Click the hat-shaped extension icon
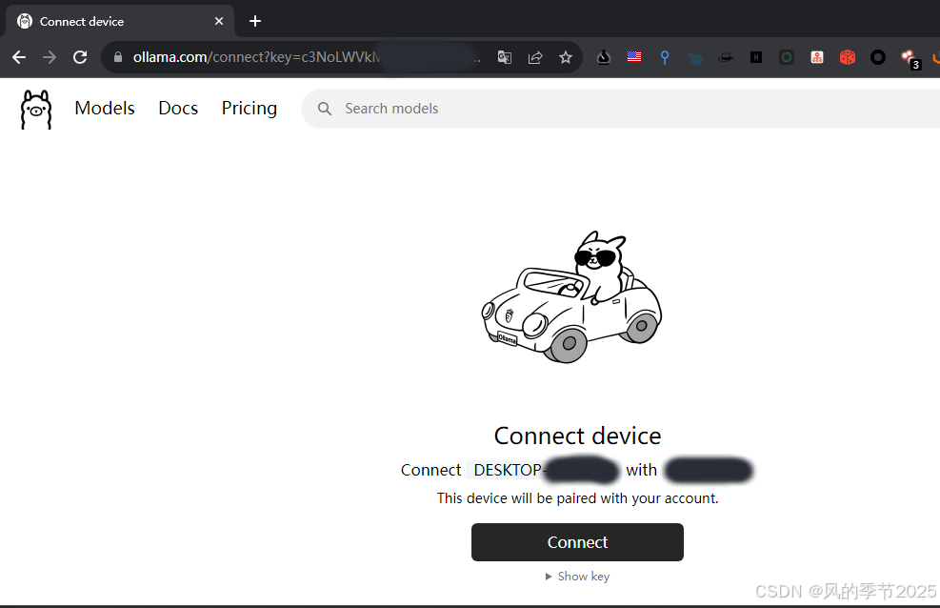 (726, 57)
